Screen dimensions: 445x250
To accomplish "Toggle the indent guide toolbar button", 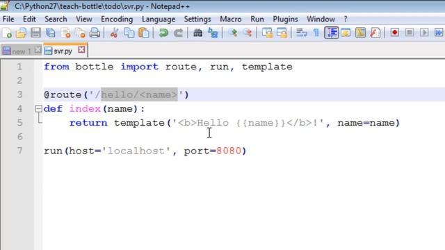I will [331, 33].
